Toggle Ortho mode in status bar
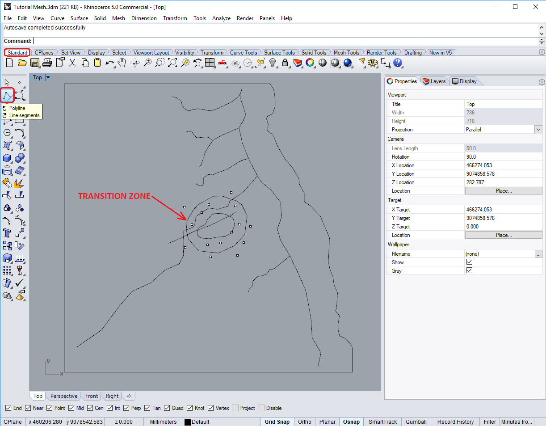 (x=305, y=422)
